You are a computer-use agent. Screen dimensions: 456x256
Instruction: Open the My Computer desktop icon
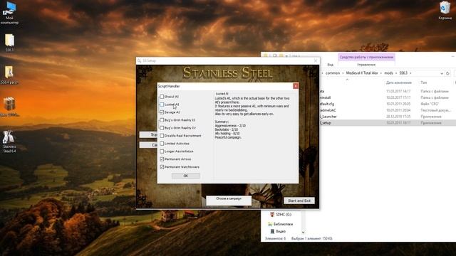(9, 13)
